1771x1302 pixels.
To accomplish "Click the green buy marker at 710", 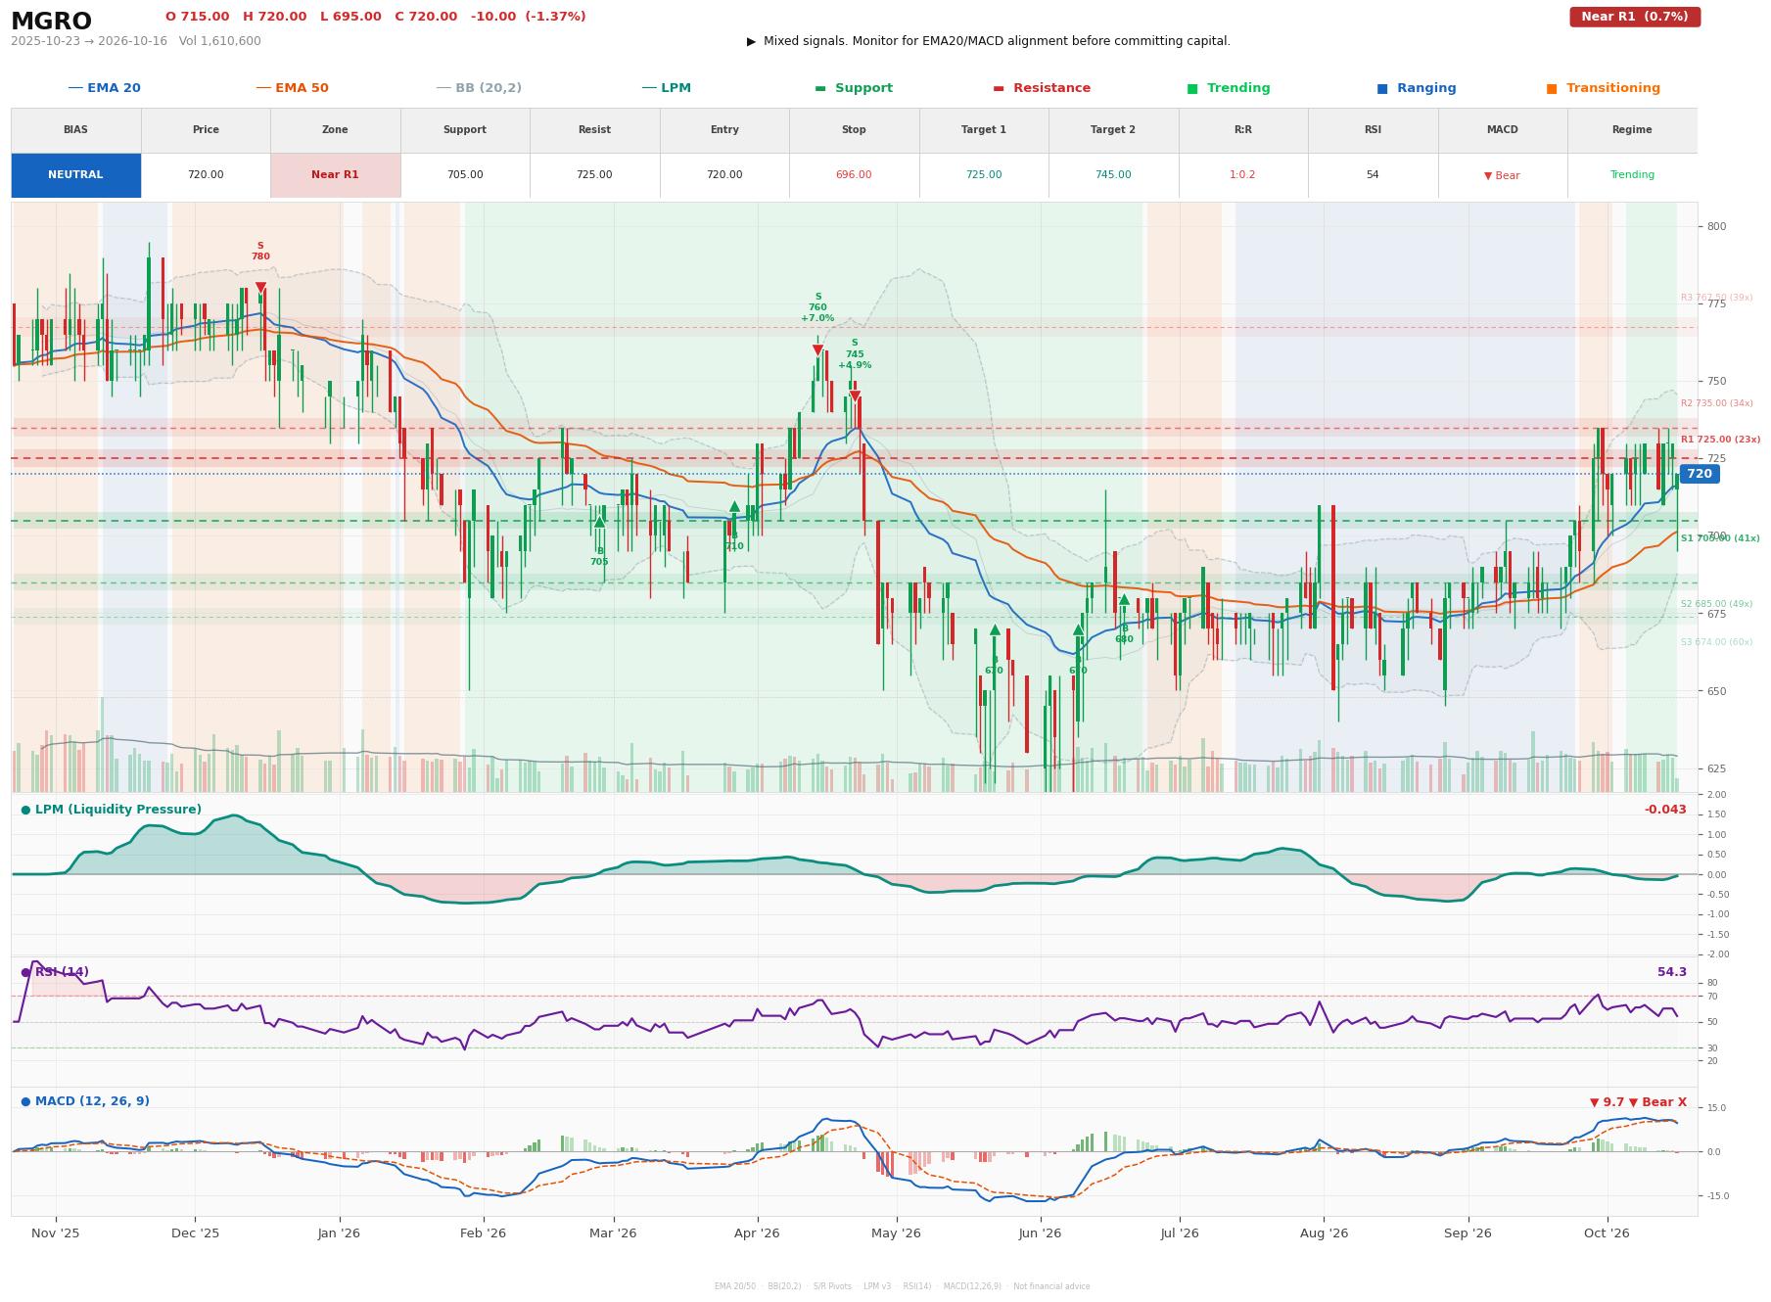I will coord(734,506).
